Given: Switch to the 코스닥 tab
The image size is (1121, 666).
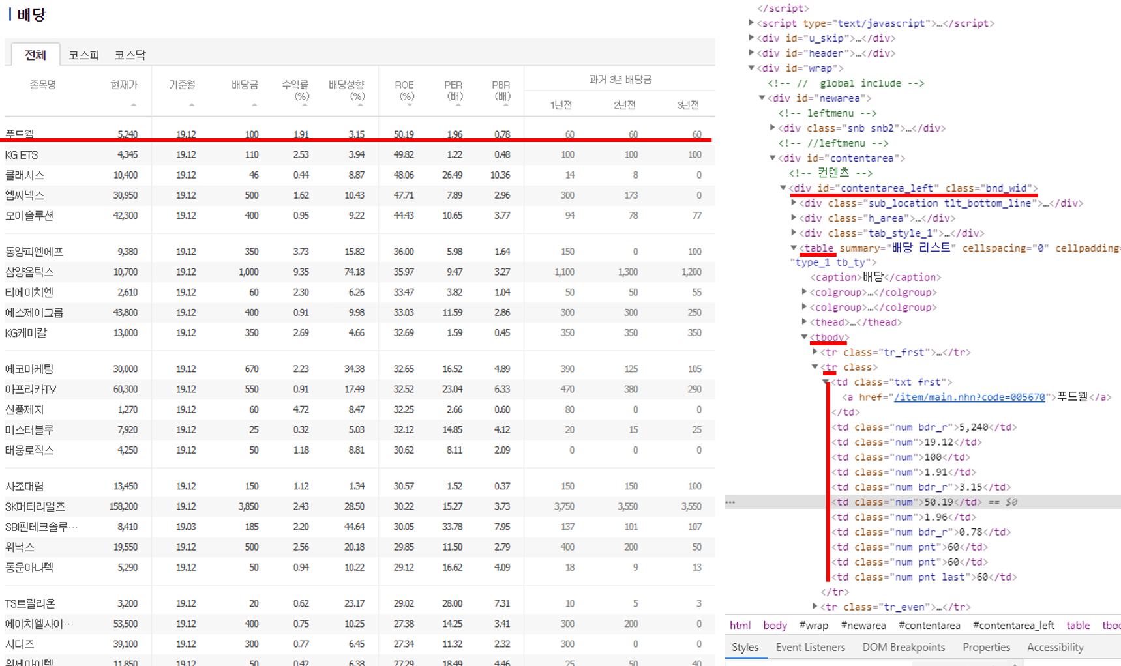Looking at the screenshot, I should coord(130,55).
